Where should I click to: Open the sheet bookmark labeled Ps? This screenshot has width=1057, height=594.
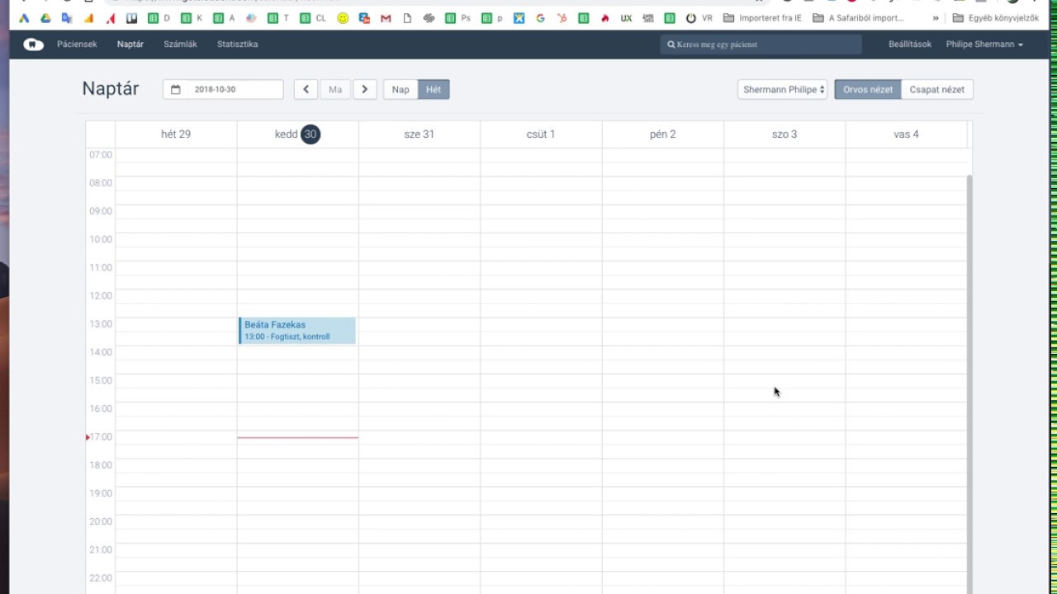457,18
